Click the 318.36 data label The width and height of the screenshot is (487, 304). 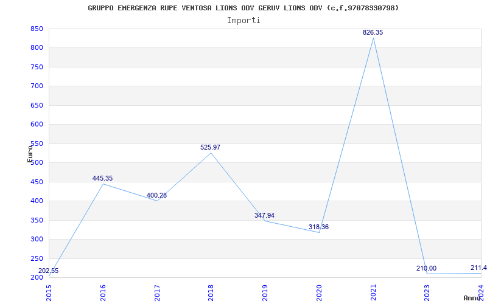pos(318,227)
